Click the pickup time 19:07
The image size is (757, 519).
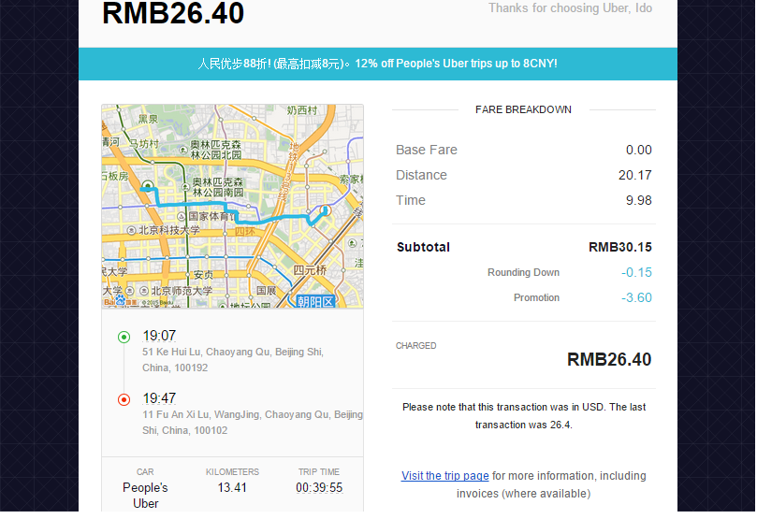coord(159,336)
